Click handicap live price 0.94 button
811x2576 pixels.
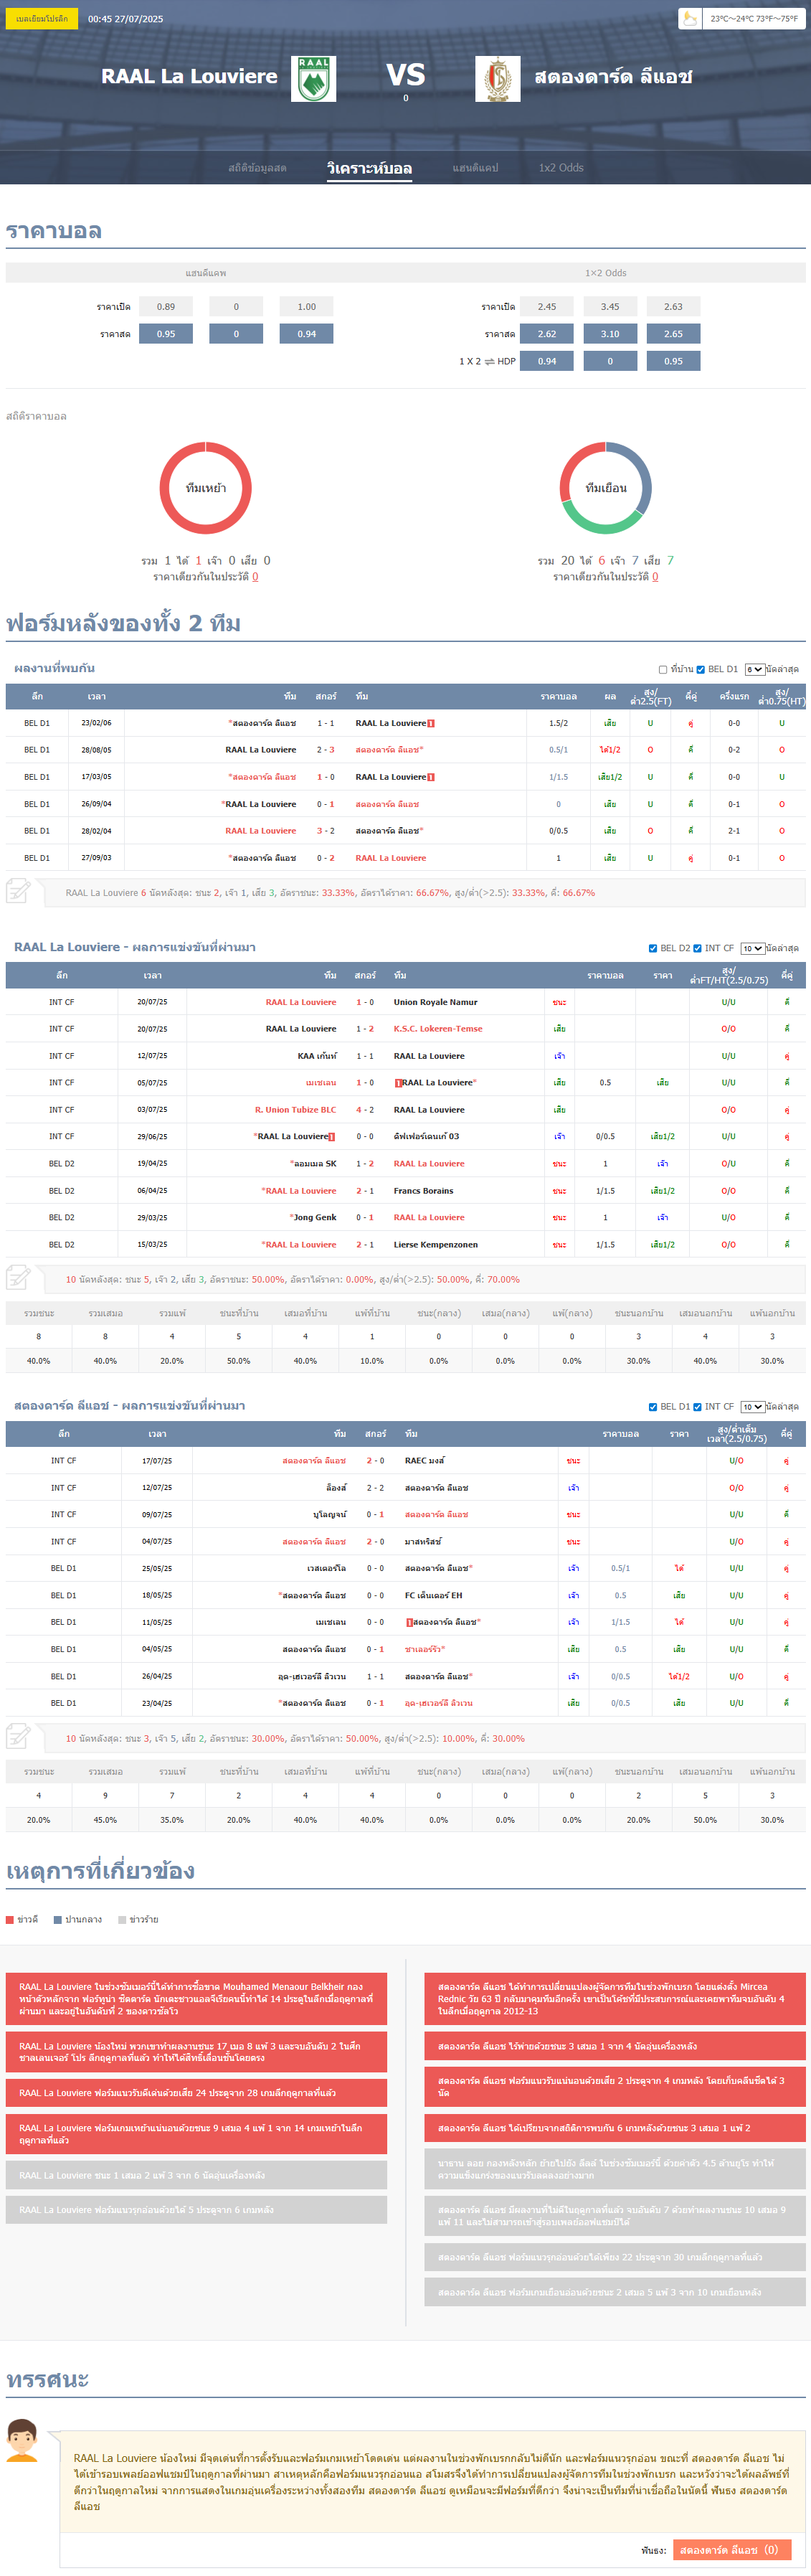pos(306,334)
